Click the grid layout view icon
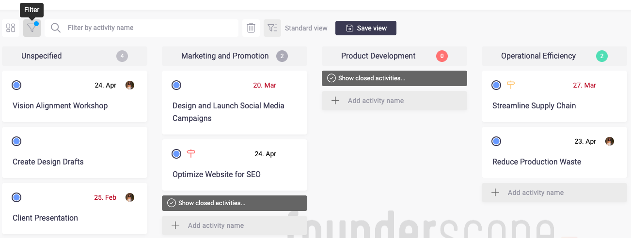The height and width of the screenshot is (238, 631). 11,28
